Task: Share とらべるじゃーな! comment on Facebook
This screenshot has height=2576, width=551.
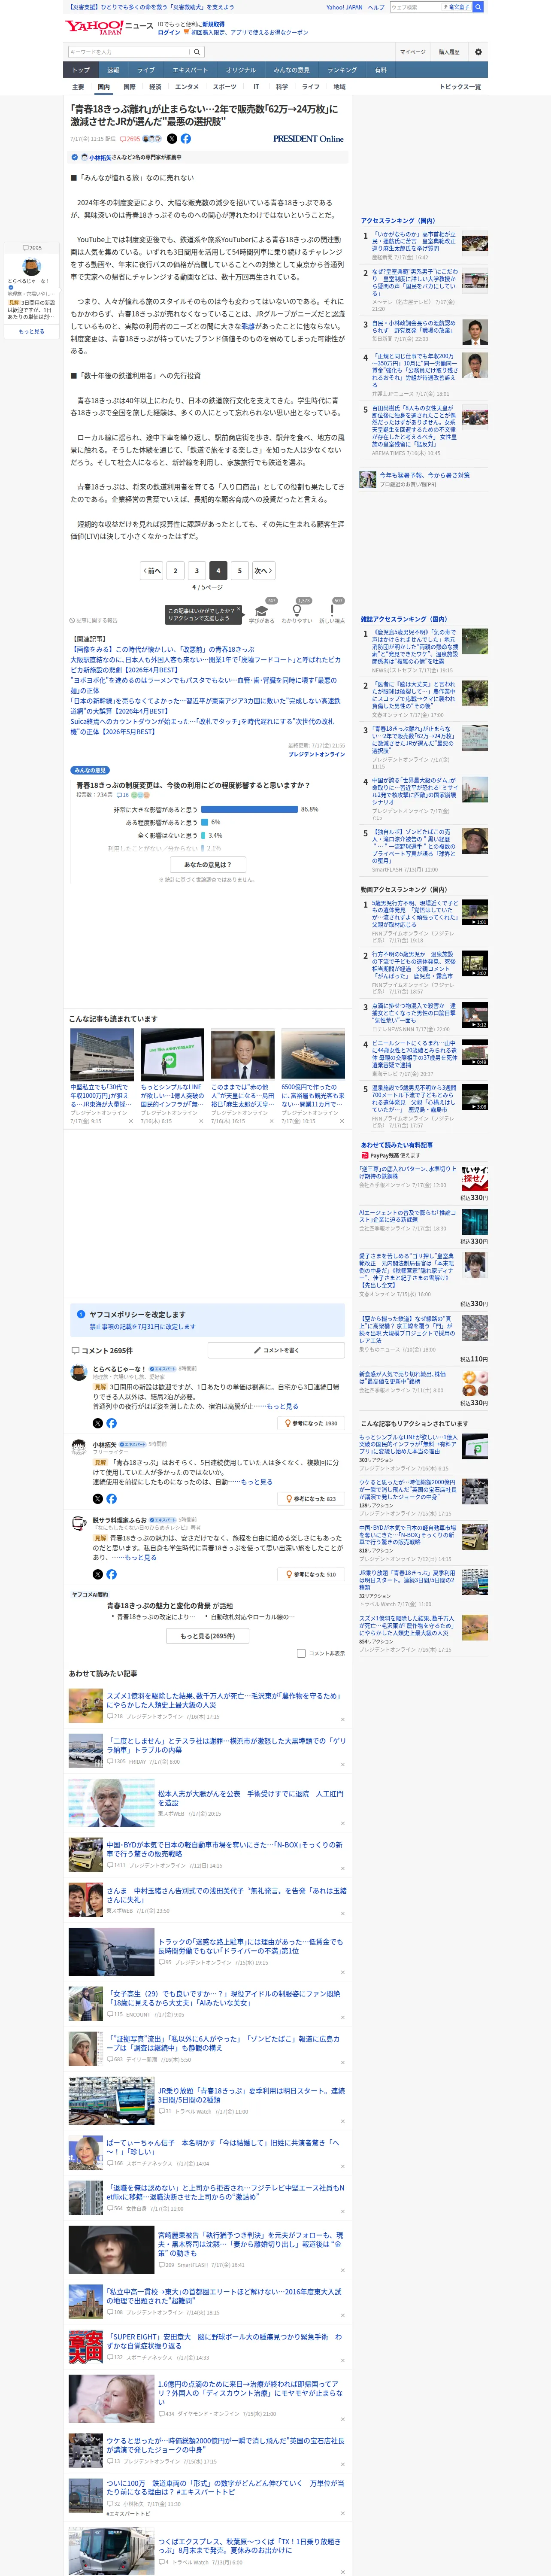Action: coord(111,1423)
